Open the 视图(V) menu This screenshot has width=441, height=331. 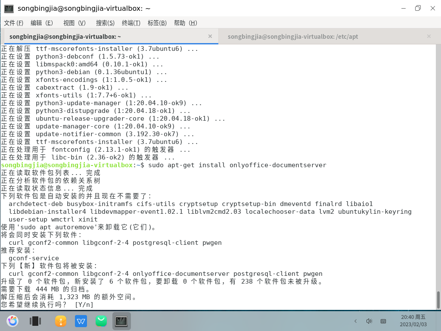pyautogui.click(x=74, y=23)
